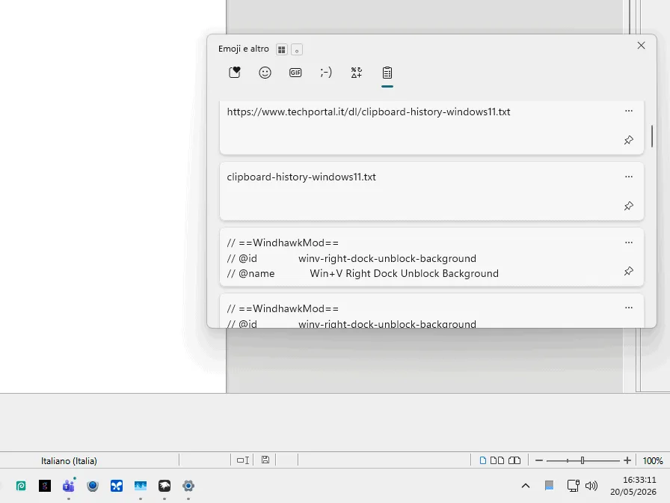
Task: Click the blue square tray icon
Action: (x=549, y=485)
